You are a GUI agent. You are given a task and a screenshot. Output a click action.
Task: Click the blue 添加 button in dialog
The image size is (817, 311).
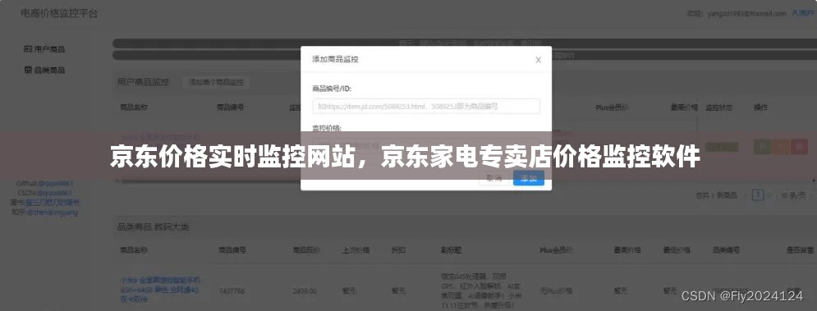(x=528, y=178)
